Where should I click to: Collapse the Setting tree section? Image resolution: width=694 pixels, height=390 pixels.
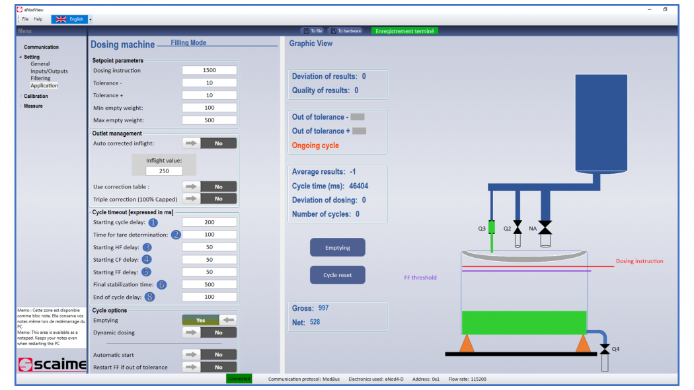[20, 56]
